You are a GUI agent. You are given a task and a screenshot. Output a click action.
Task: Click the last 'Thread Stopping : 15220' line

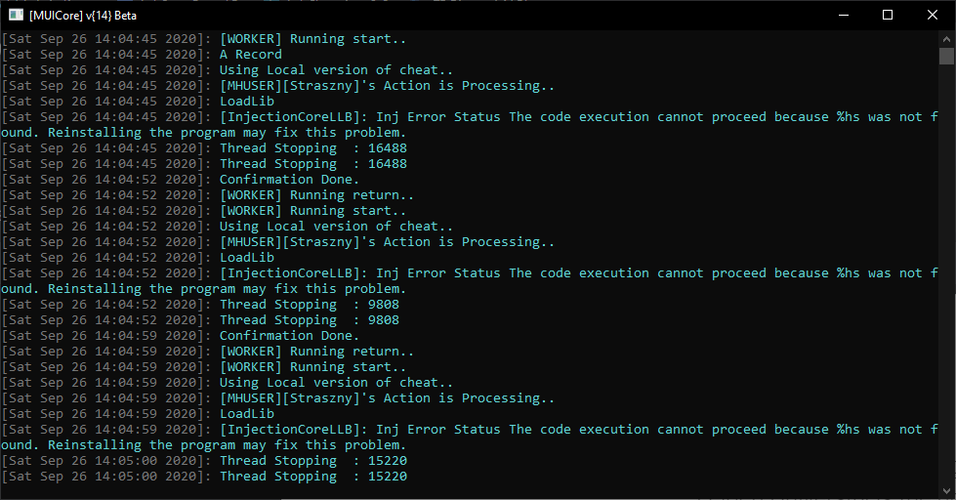(x=204, y=477)
